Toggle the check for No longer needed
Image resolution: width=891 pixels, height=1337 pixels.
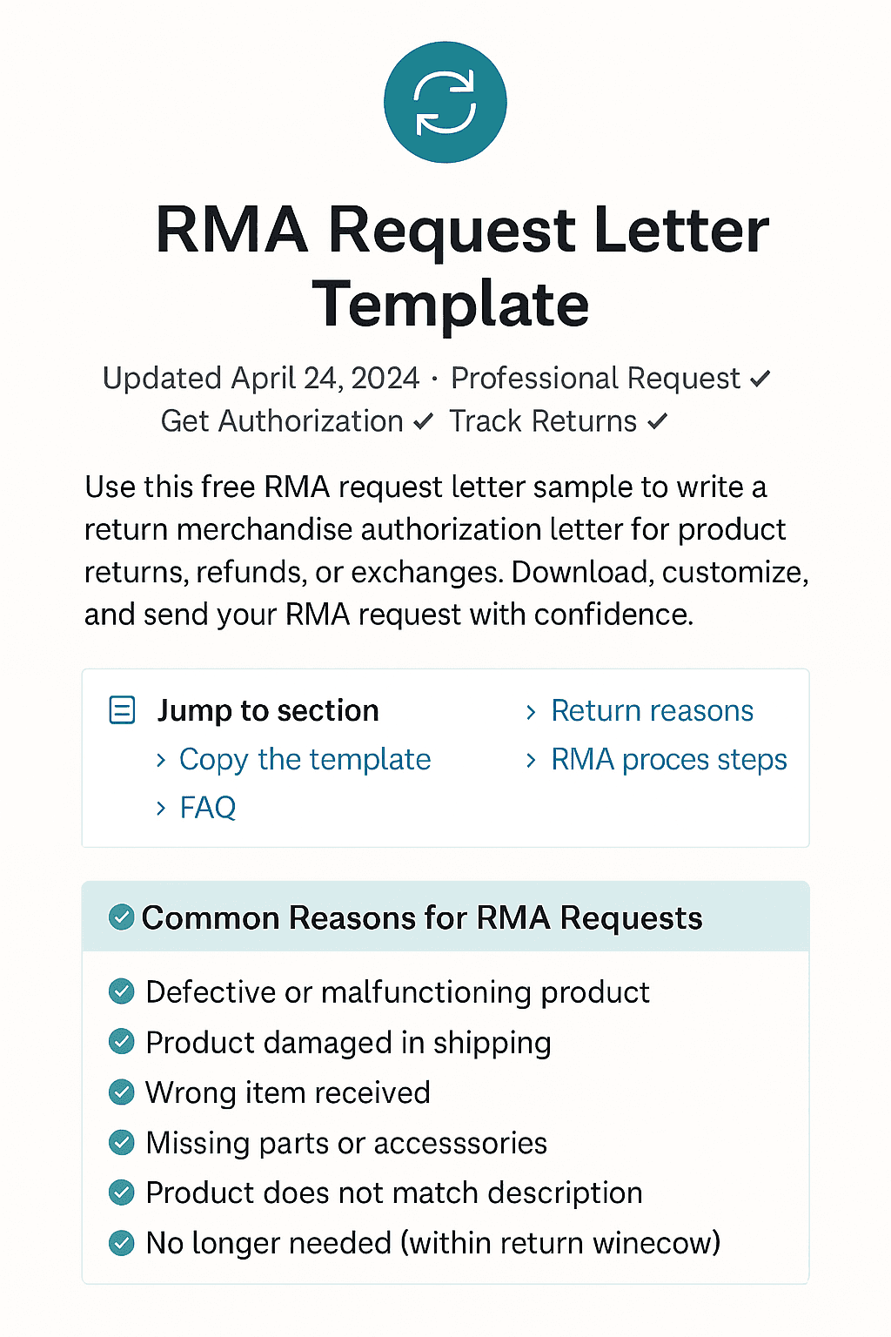coord(121,1243)
